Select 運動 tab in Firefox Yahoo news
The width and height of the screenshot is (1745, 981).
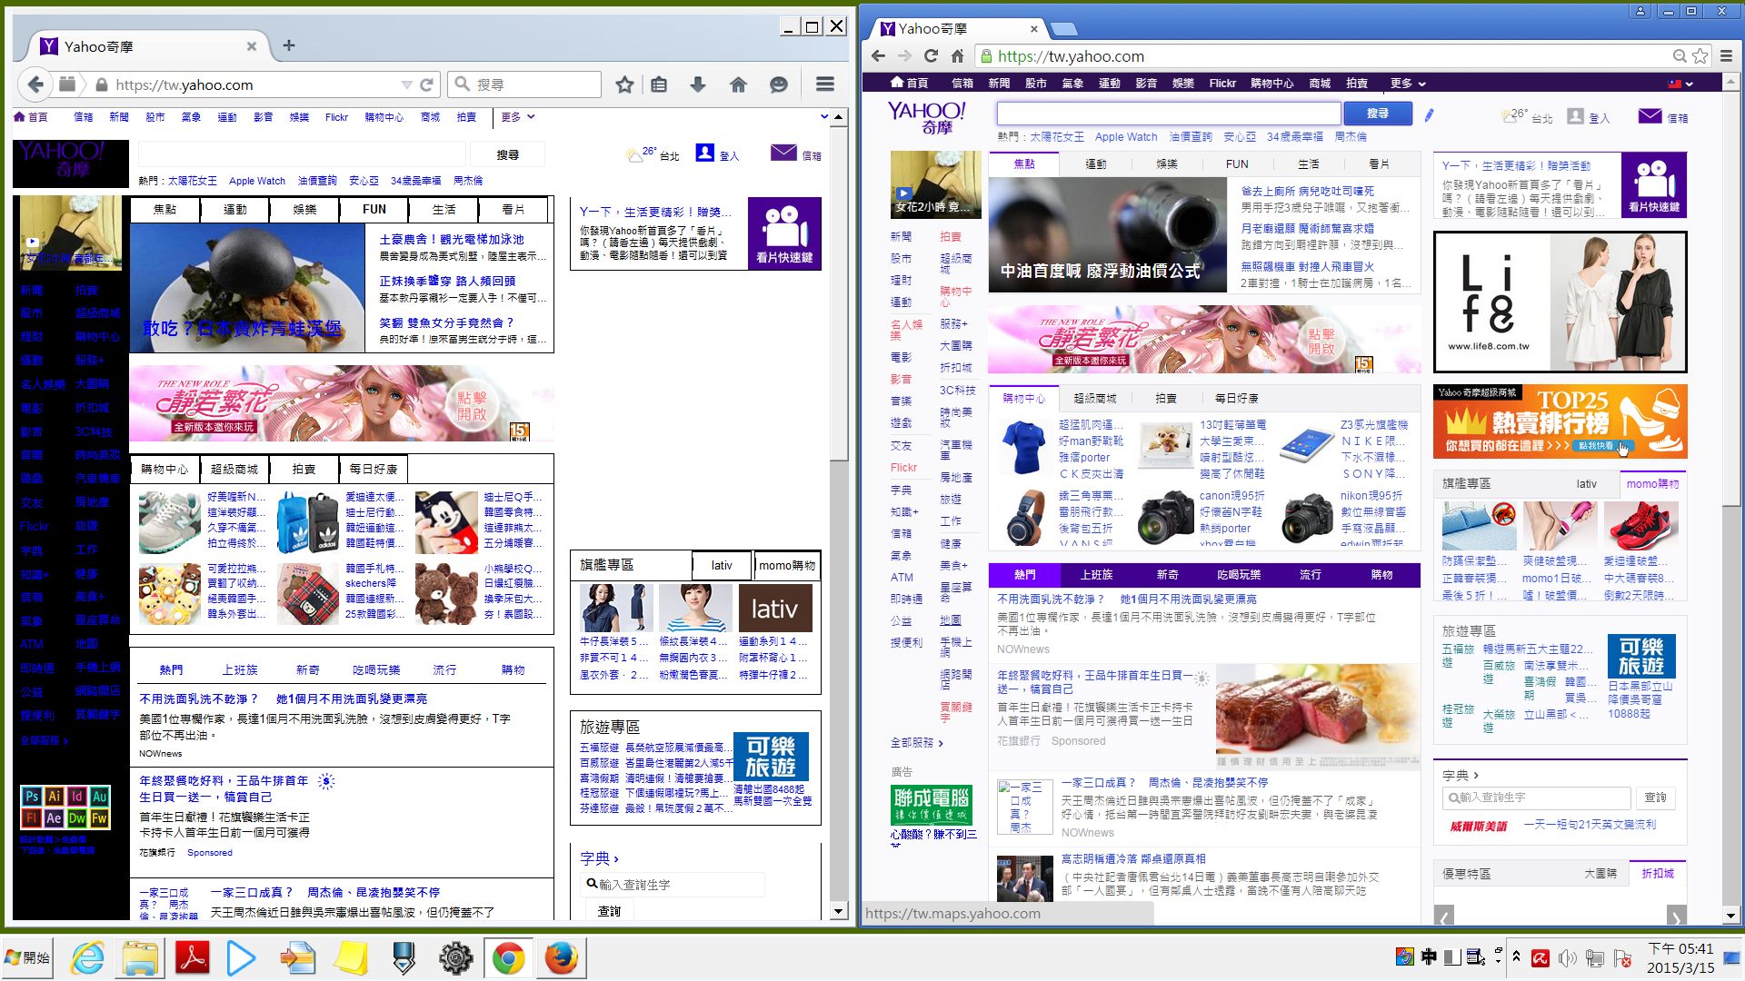pos(235,210)
